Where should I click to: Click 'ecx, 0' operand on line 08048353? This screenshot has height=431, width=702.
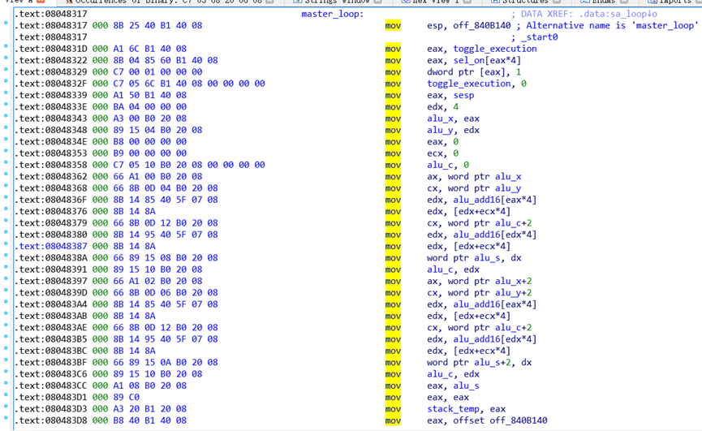click(442, 153)
